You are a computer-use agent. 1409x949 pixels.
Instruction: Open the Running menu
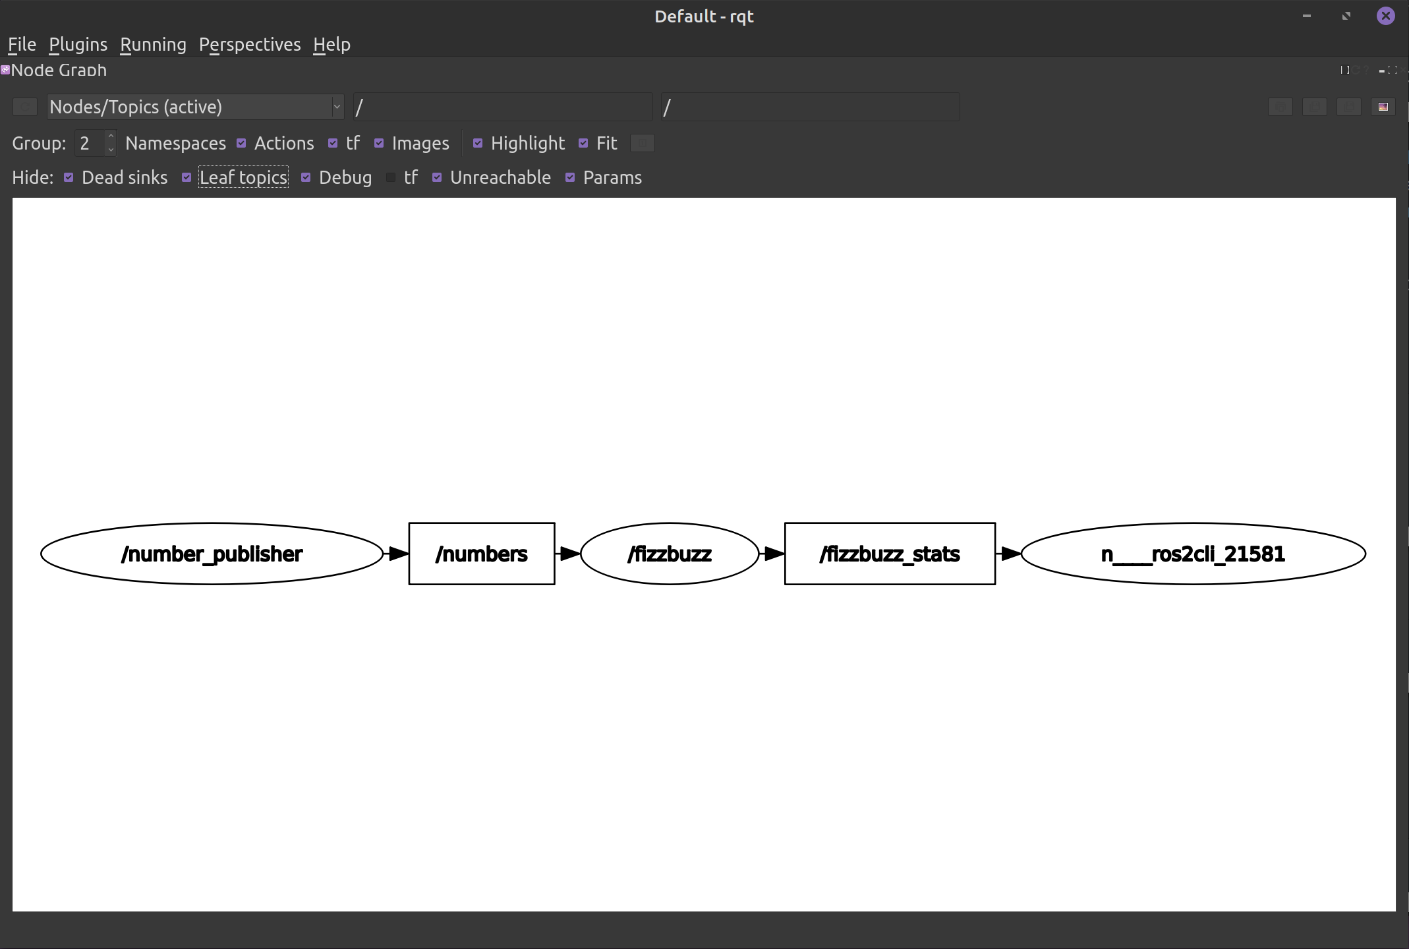point(153,44)
